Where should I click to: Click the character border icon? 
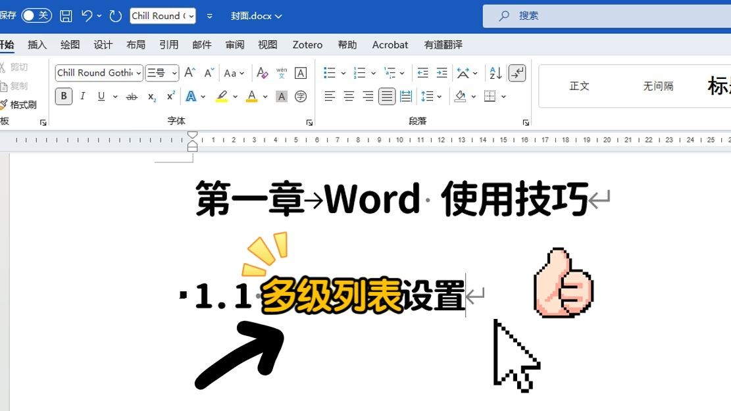tap(301, 73)
